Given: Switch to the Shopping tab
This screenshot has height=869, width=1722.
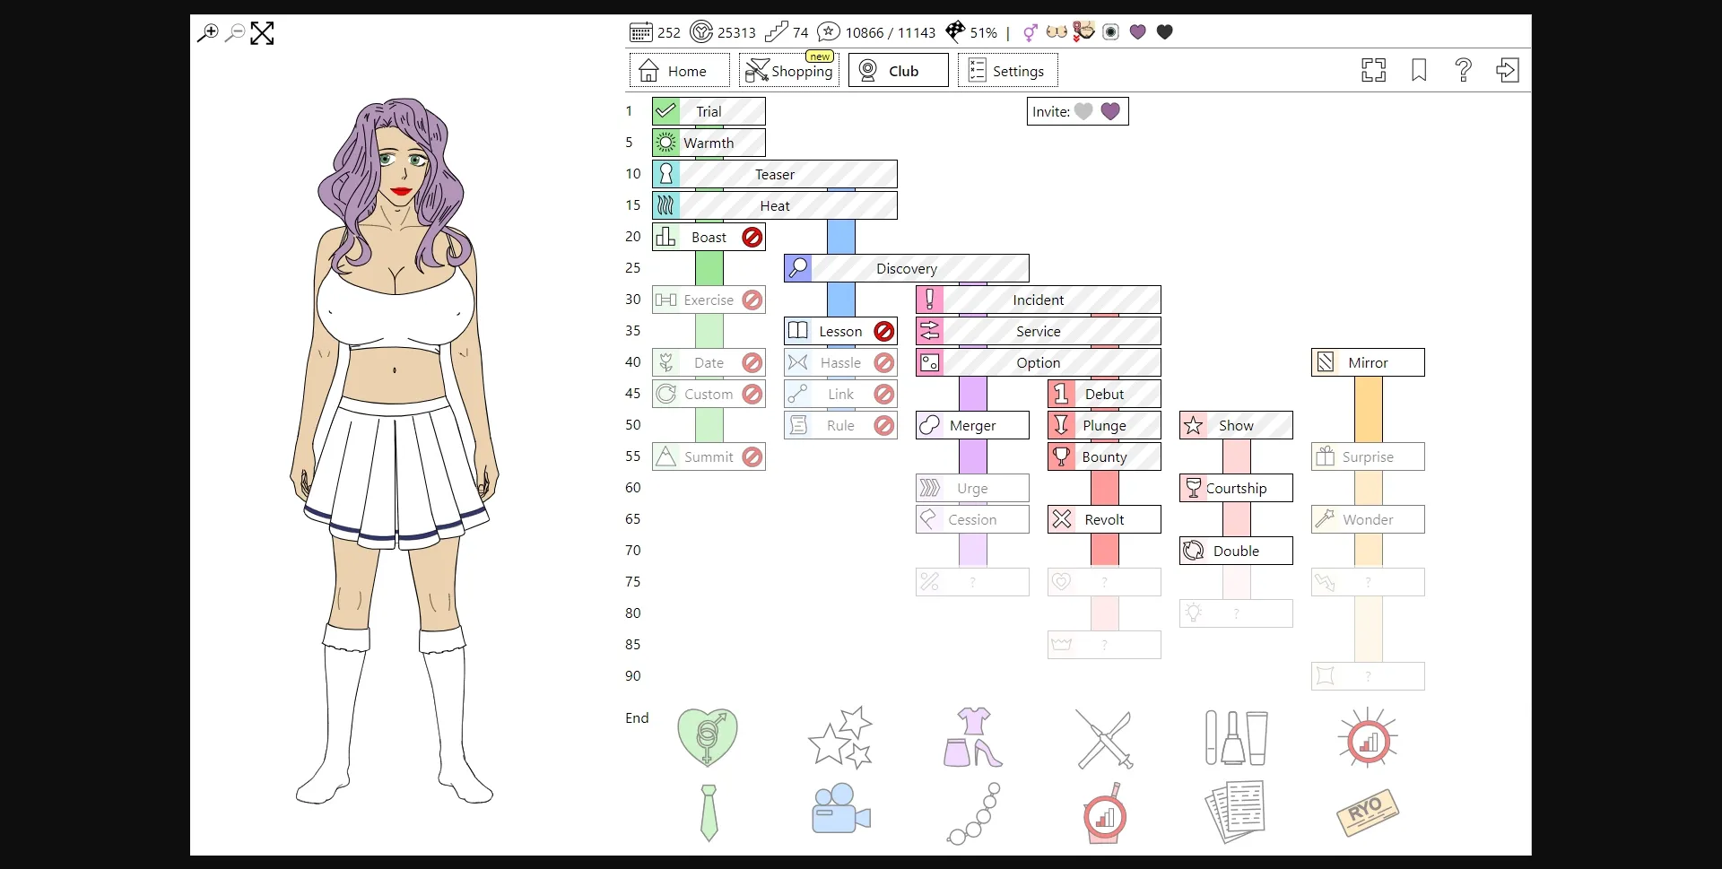Looking at the screenshot, I should tap(788, 70).
